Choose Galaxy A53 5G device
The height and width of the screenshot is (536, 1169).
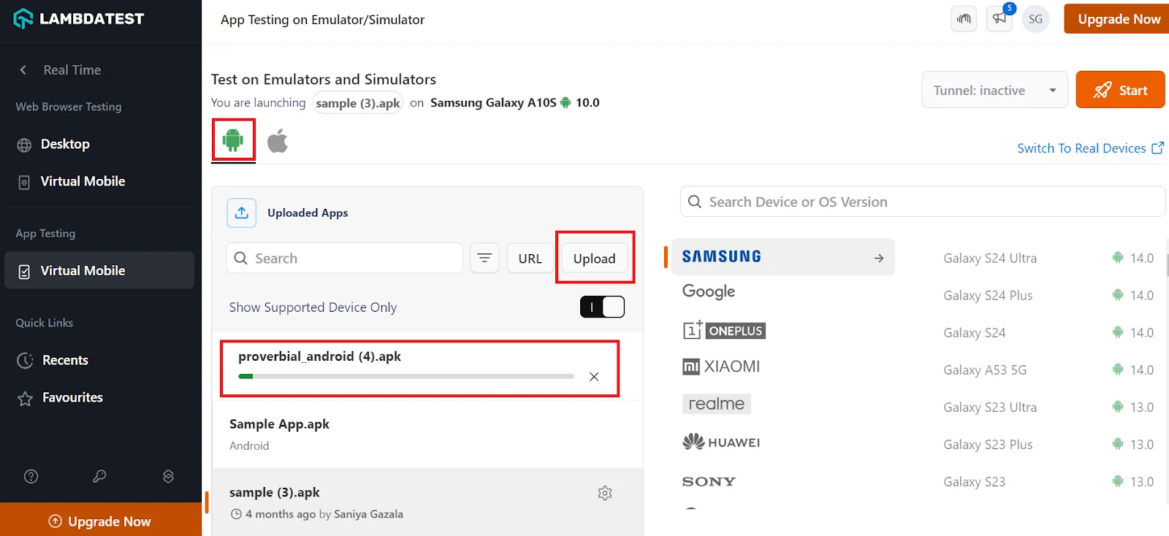tap(985, 370)
